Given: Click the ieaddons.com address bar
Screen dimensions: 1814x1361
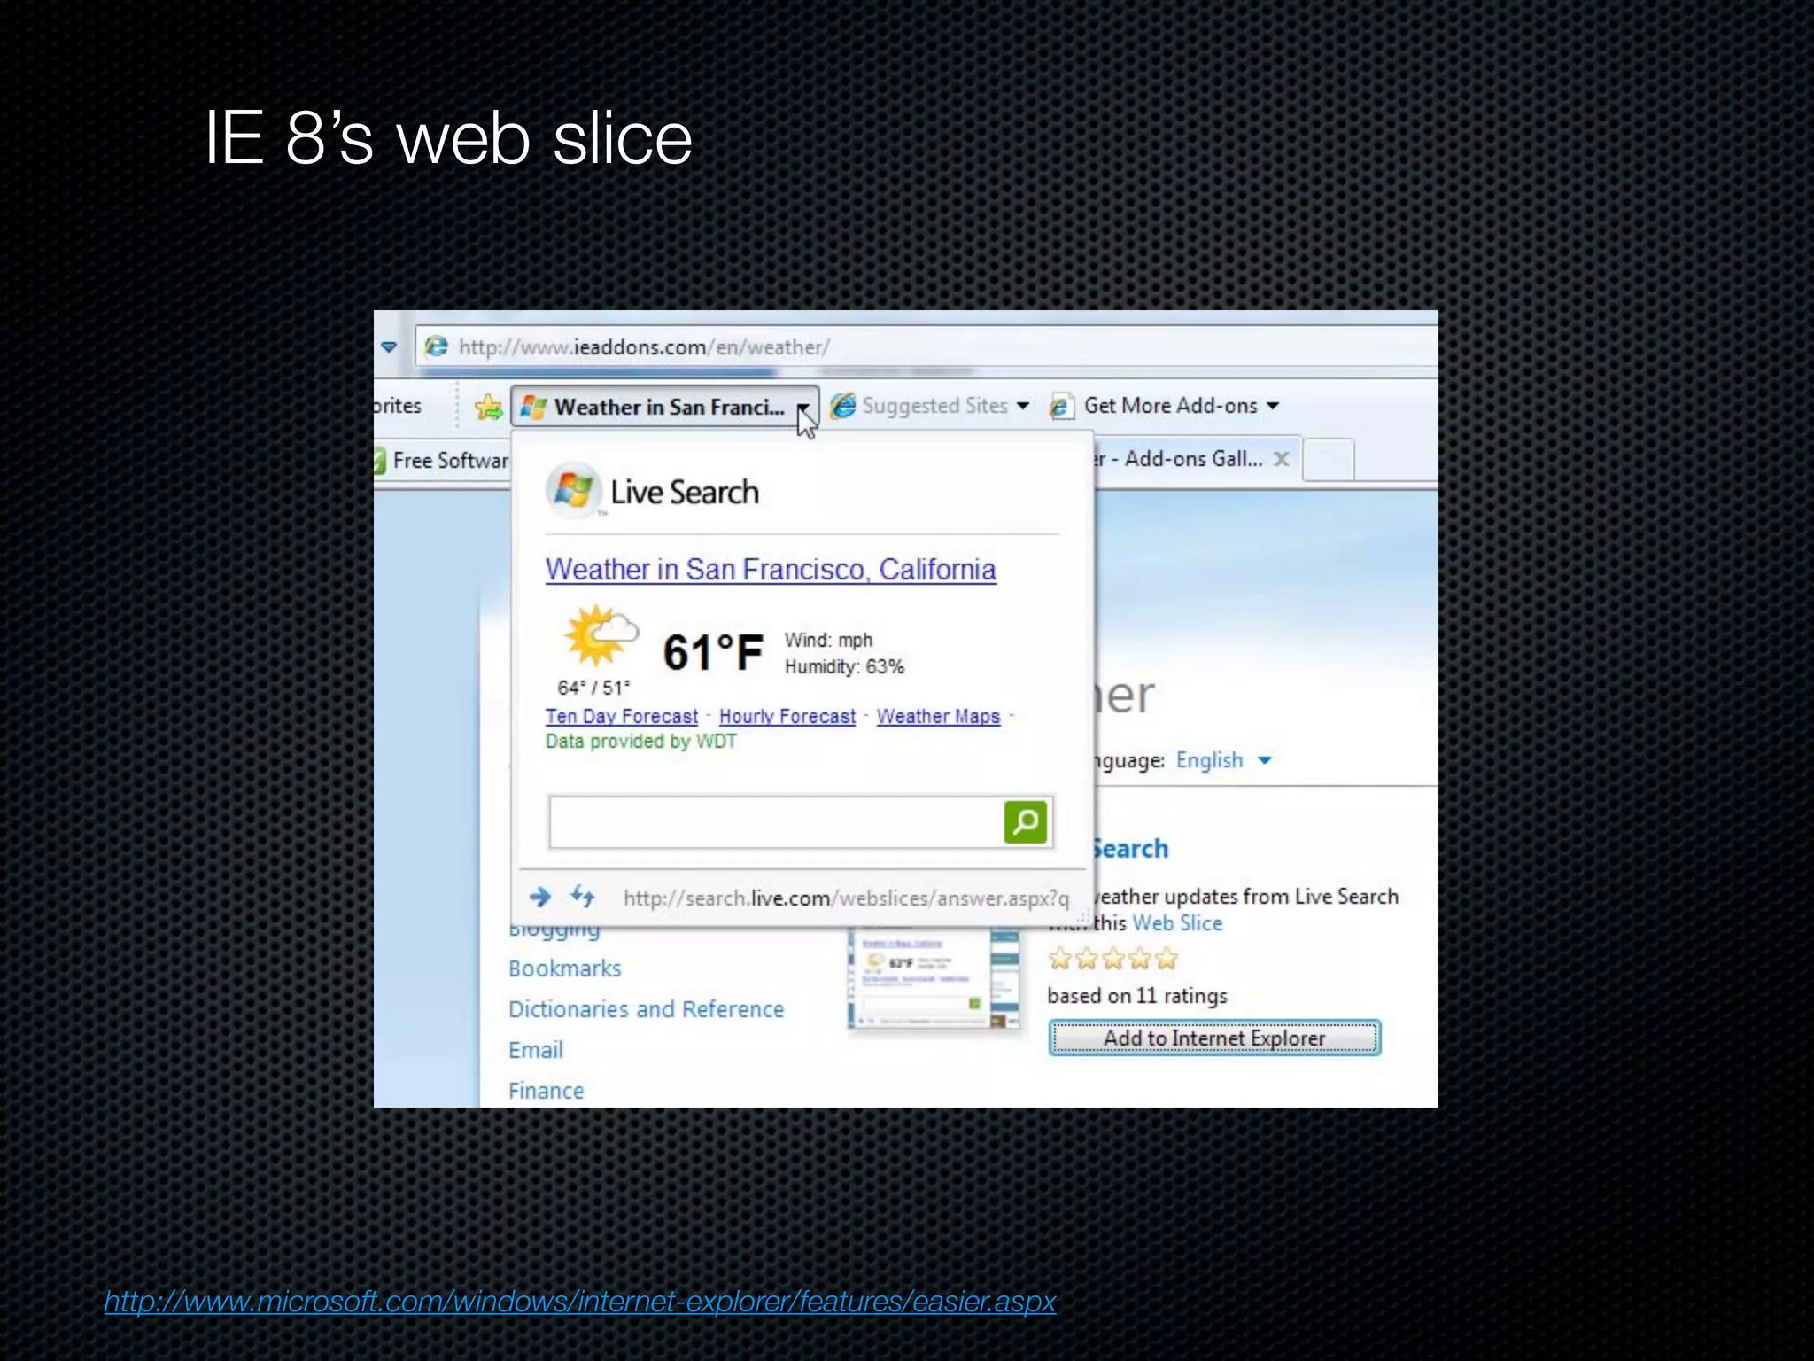Looking at the screenshot, I should pos(926,346).
